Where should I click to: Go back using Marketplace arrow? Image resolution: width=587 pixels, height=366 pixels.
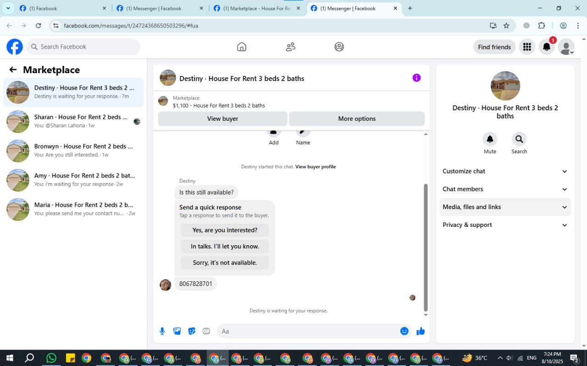pyautogui.click(x=13, y=70)
